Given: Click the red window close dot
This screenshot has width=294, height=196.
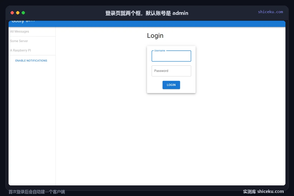Looking at the screenshot, I should click(12, 13).
